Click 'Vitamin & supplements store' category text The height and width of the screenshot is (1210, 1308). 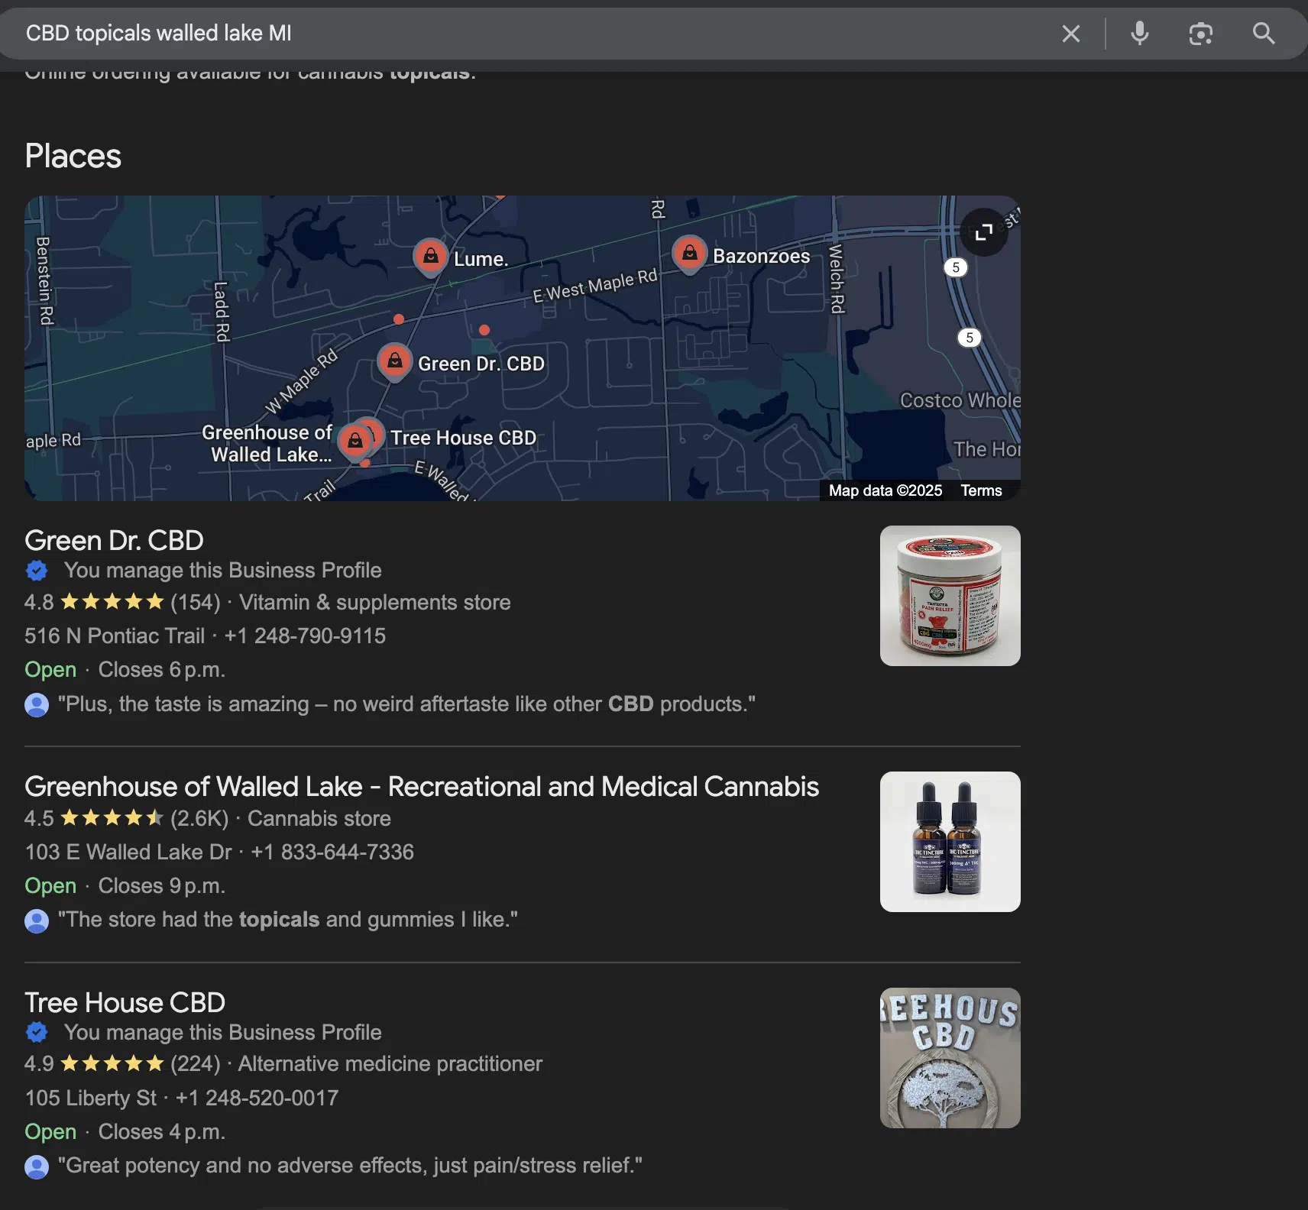coord(374,602)
